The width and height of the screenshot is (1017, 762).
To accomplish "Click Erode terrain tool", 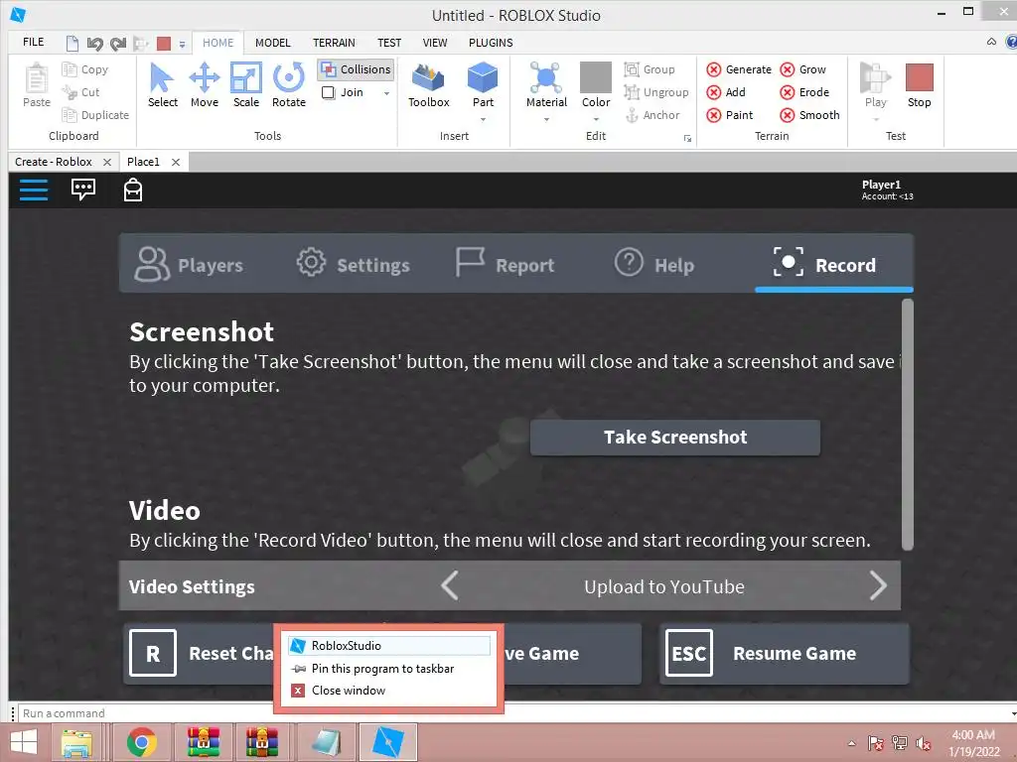I will click(x=804, y=92).
